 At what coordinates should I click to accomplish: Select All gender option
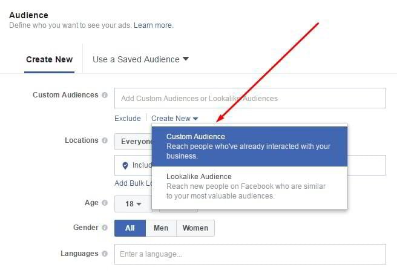[x=130, y=228]
